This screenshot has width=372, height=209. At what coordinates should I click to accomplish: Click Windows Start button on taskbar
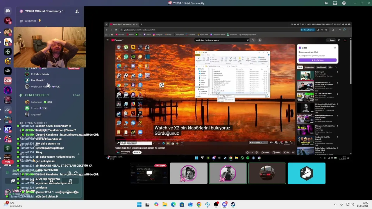pos(139,204)
